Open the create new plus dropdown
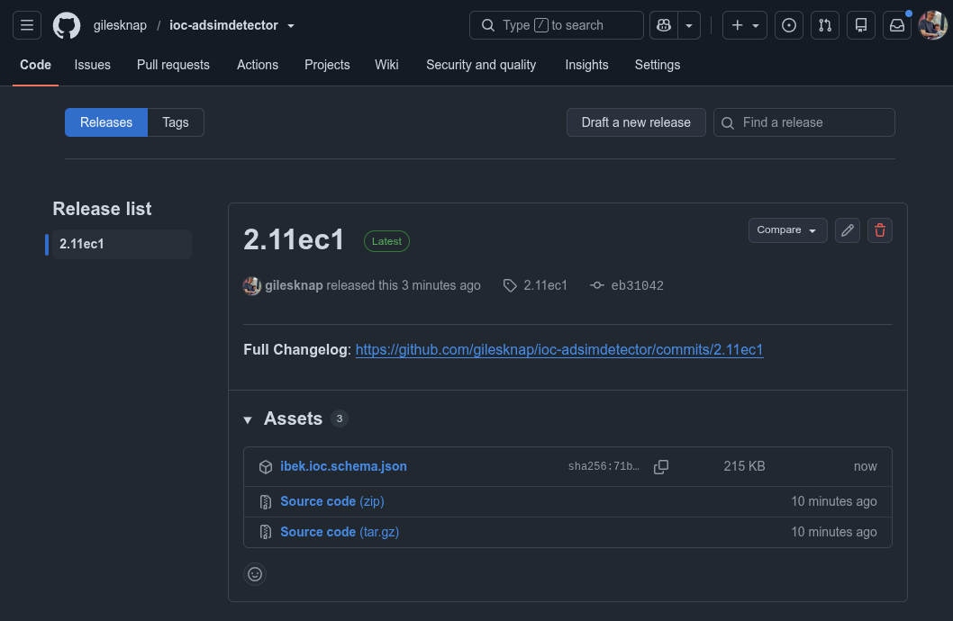 [745, 25]
